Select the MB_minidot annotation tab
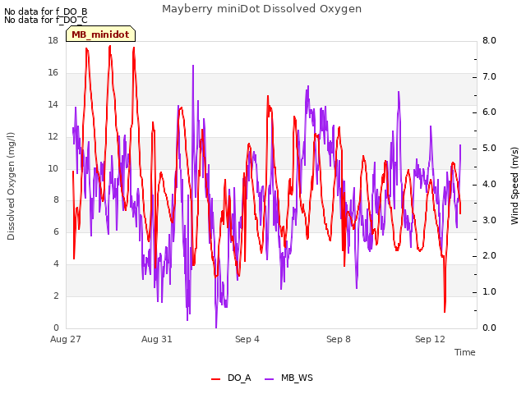Viewport: 526px width, 394px height. pos(100,34)
